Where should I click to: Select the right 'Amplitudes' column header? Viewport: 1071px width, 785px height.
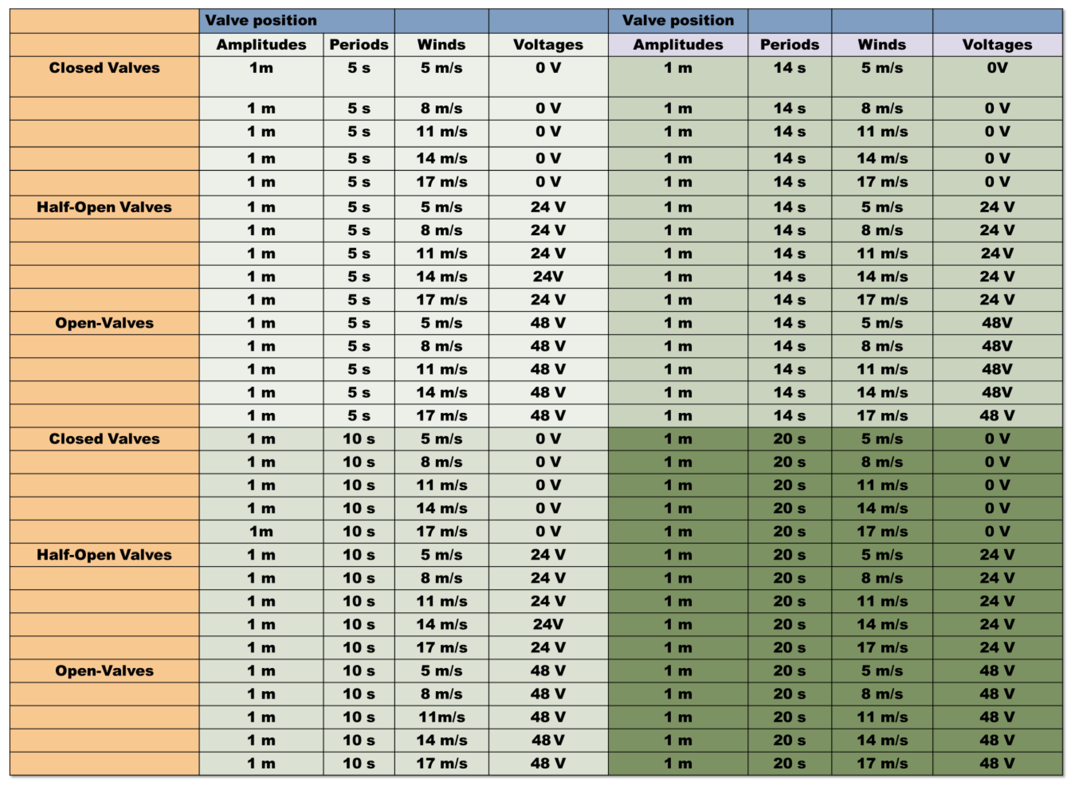[x=678, y=45]
